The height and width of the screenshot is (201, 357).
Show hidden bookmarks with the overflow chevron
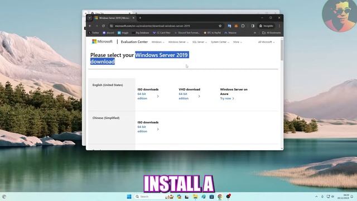[x=255, y=33]
